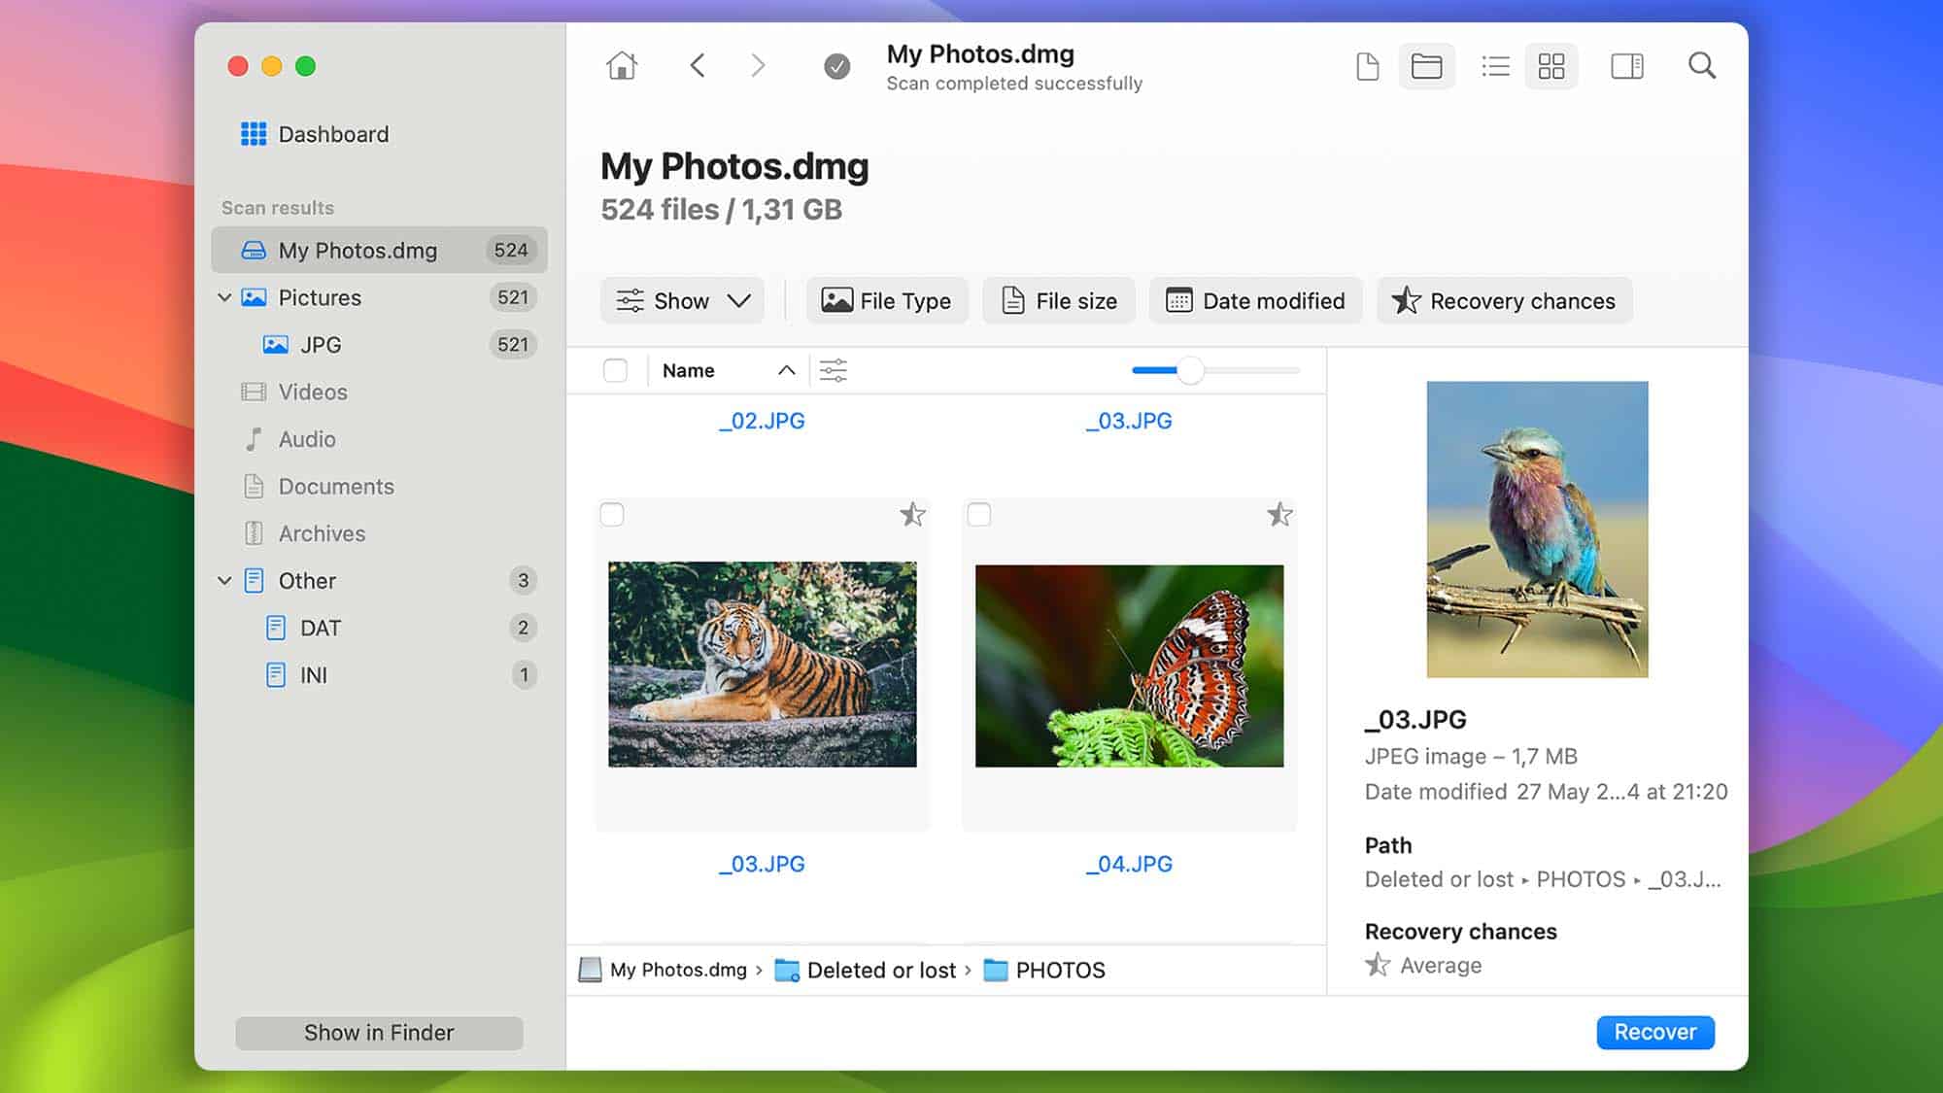Click the back navigation arrow
This screenshot has height=1093, width=1943.
tap(698, 66)
